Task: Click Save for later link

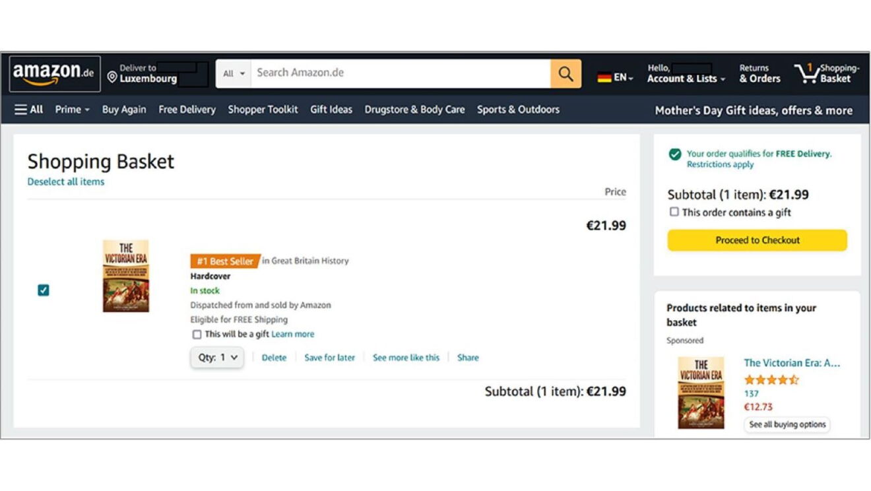Action: (329, 358)
